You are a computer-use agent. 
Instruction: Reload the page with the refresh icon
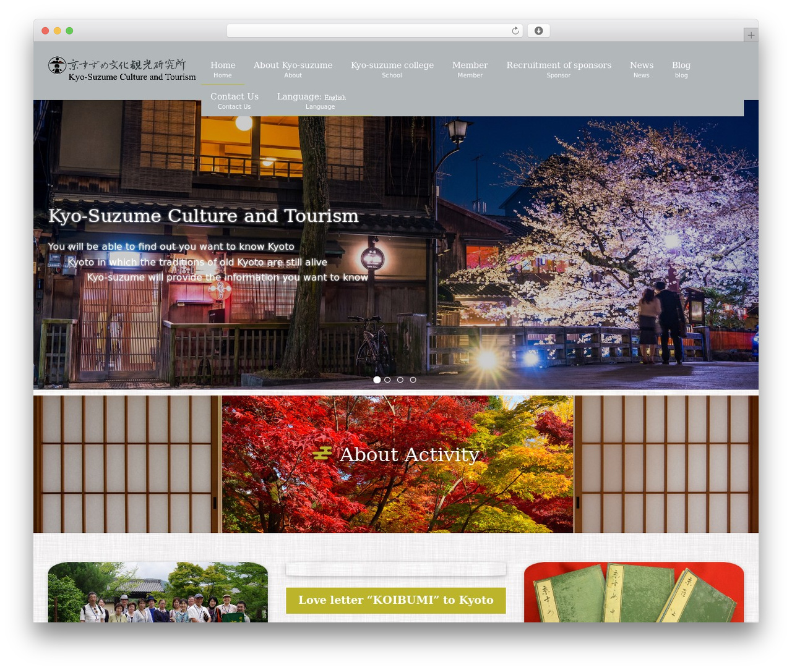click(x=515, y=31)
